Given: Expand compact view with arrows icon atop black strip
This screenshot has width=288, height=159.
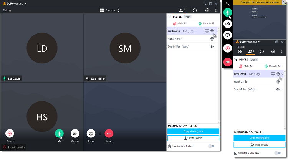Looking at the screenshot, I should 228,4.
